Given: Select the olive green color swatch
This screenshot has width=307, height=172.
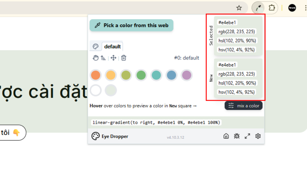Looking at the screenshot, I should tap(126, 75).
